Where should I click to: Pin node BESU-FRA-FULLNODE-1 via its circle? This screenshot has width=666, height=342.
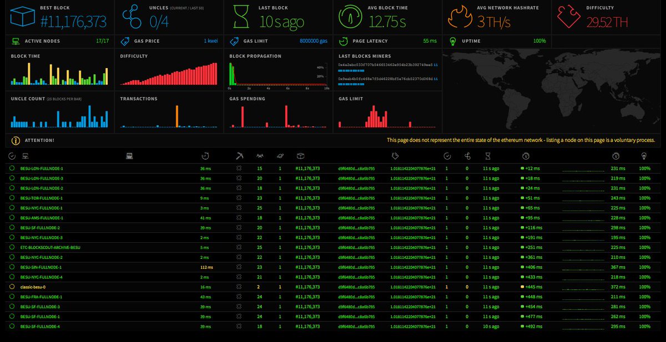pos(12,297)
